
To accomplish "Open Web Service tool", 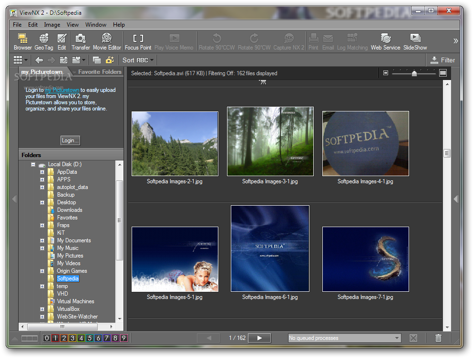I will (x=385, y=41).
